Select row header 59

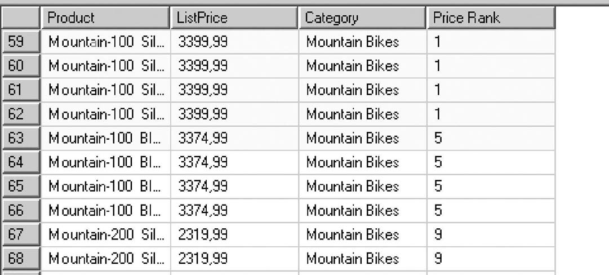tap(21, 42)
